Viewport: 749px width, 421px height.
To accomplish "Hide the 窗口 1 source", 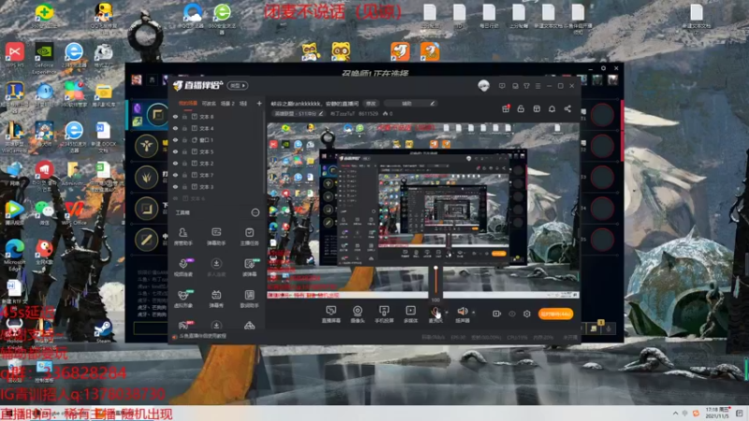I will [175, 139].
